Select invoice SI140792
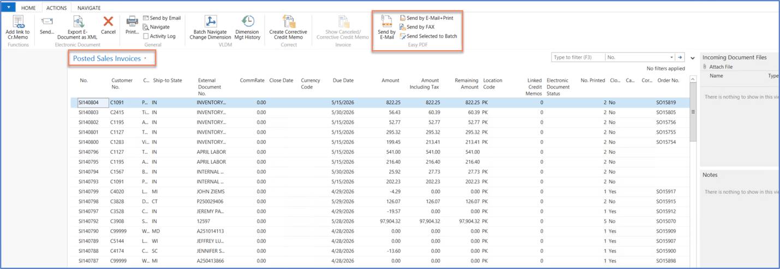780x269 pixels. (381, 222)
